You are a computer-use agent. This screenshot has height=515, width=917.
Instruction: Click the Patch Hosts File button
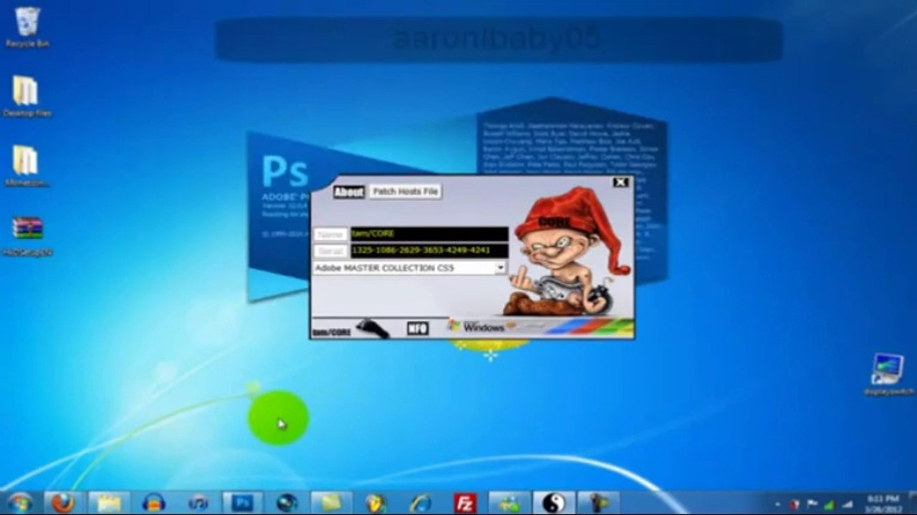point(405,192)
